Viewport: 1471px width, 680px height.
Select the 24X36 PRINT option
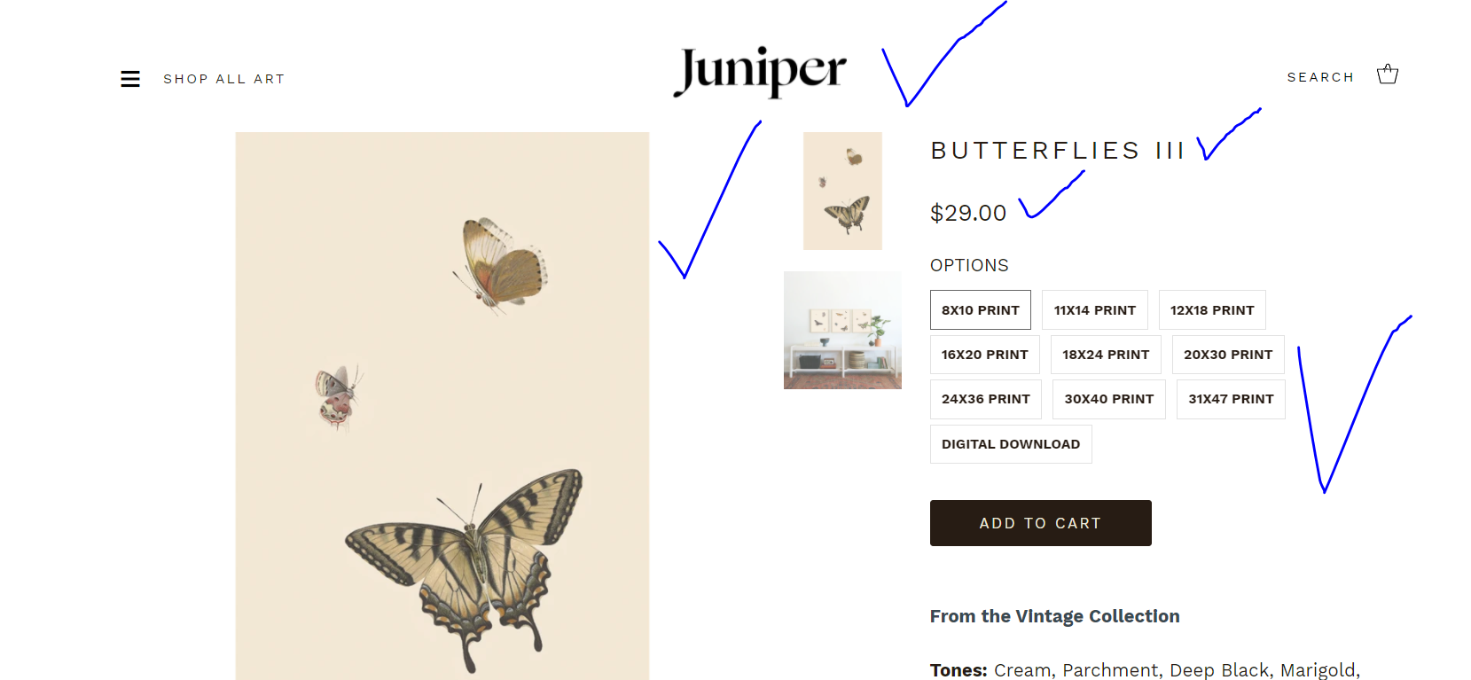986,399
